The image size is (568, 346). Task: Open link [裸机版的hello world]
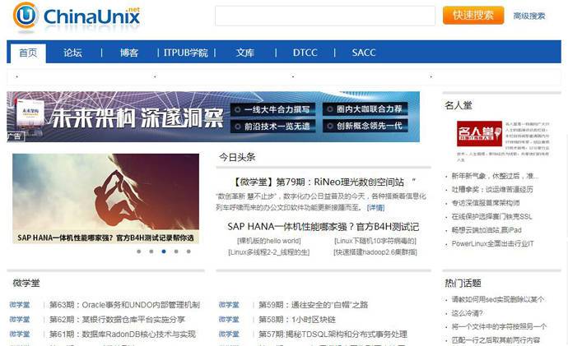click(x=269, y=241)
